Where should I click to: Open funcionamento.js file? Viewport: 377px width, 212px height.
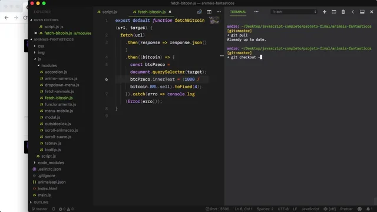click(x=60, y=104)
